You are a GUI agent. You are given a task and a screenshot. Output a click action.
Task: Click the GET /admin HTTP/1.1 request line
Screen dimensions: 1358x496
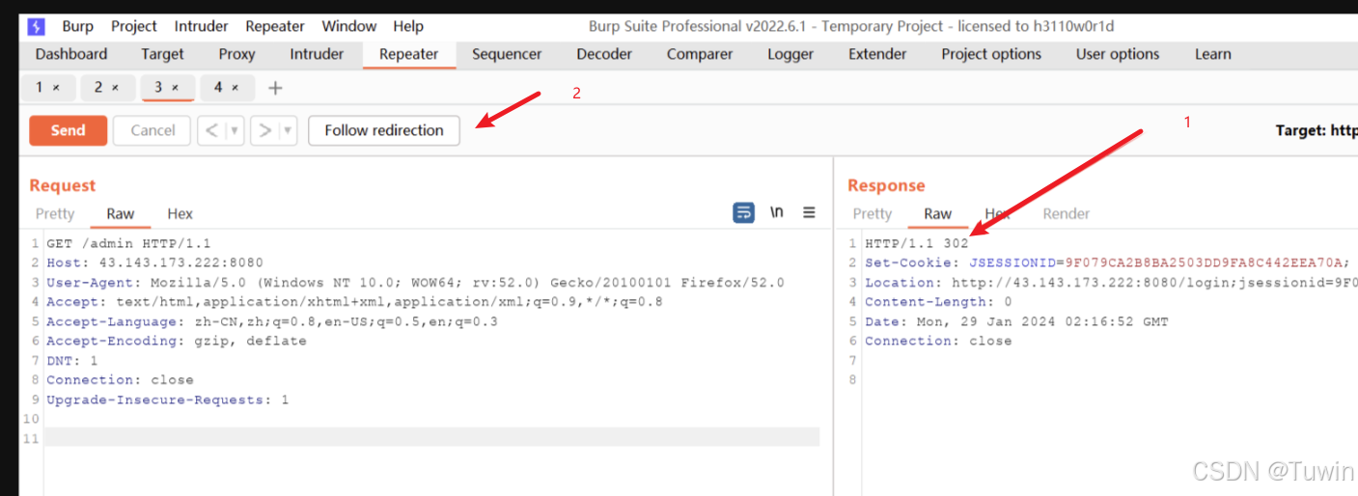(x=128, y=243)
